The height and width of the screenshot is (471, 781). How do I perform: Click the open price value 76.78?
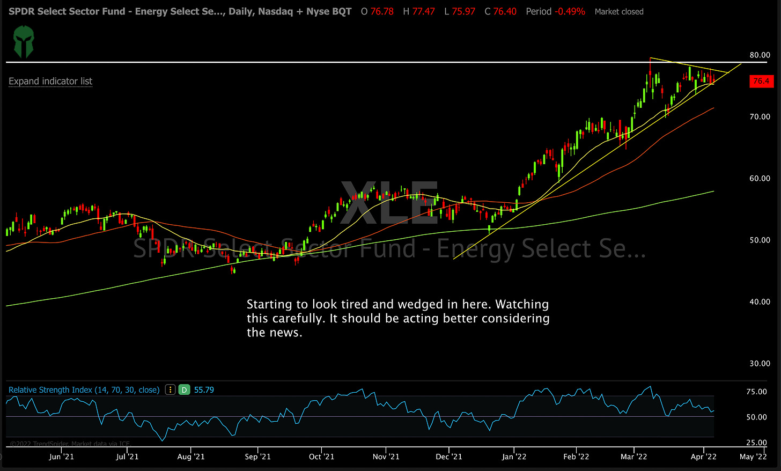[x=382, y=11]
